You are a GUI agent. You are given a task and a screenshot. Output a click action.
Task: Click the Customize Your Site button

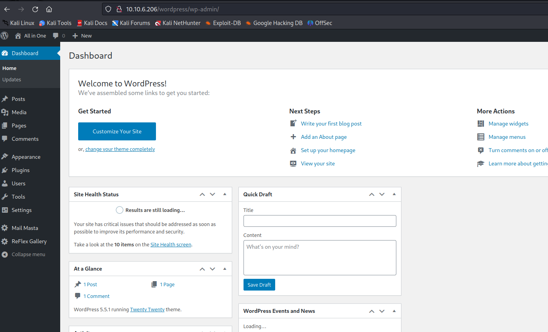click(117, 131)
